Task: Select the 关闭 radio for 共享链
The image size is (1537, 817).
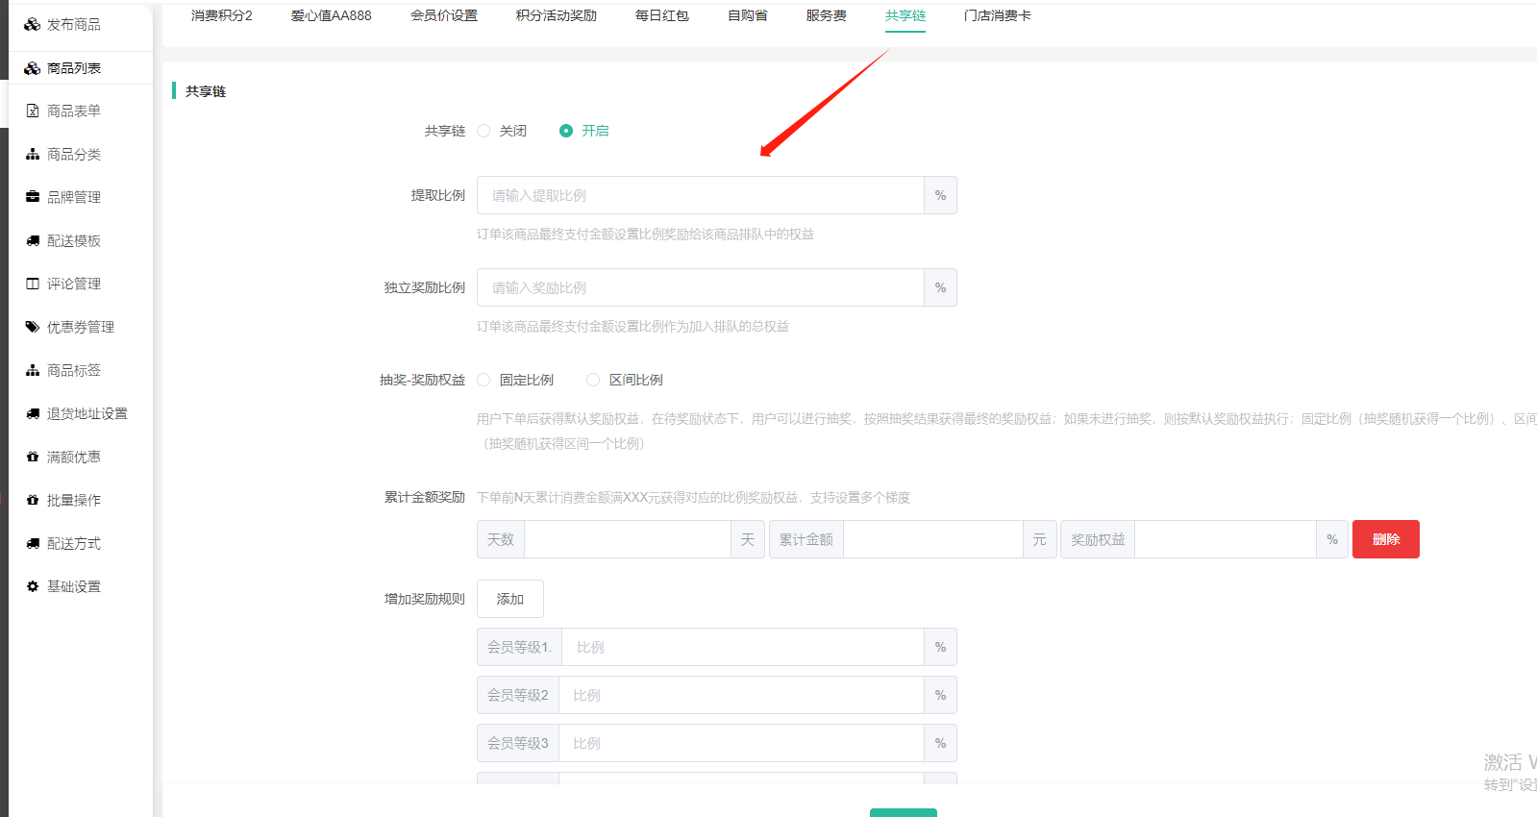Action: pyautogui.click(x=484, y=131)
